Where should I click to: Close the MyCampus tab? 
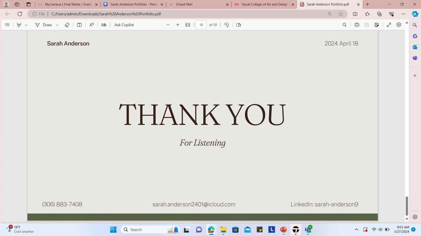(96, 4)
